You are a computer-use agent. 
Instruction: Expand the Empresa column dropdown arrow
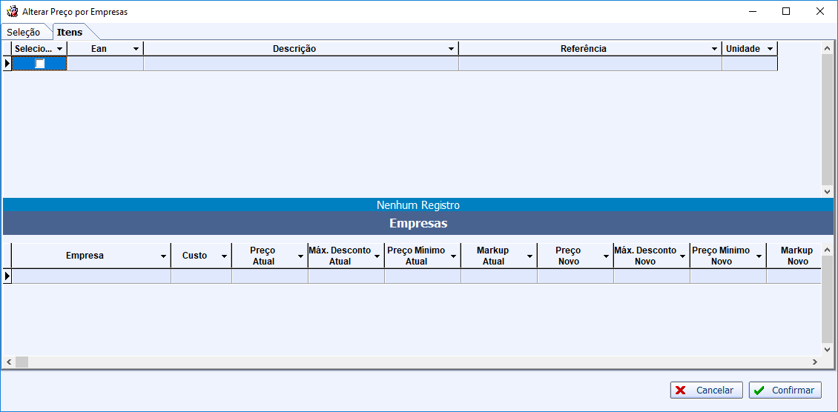pyautogui.click(x=163, y=256)
